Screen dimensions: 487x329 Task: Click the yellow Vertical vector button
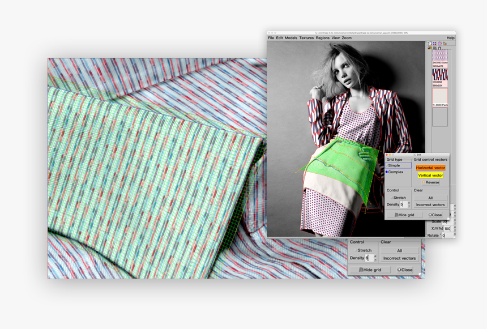click(430, 176)
